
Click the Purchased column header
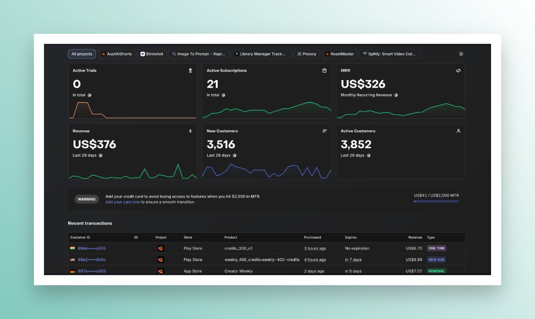pos(312,237)
